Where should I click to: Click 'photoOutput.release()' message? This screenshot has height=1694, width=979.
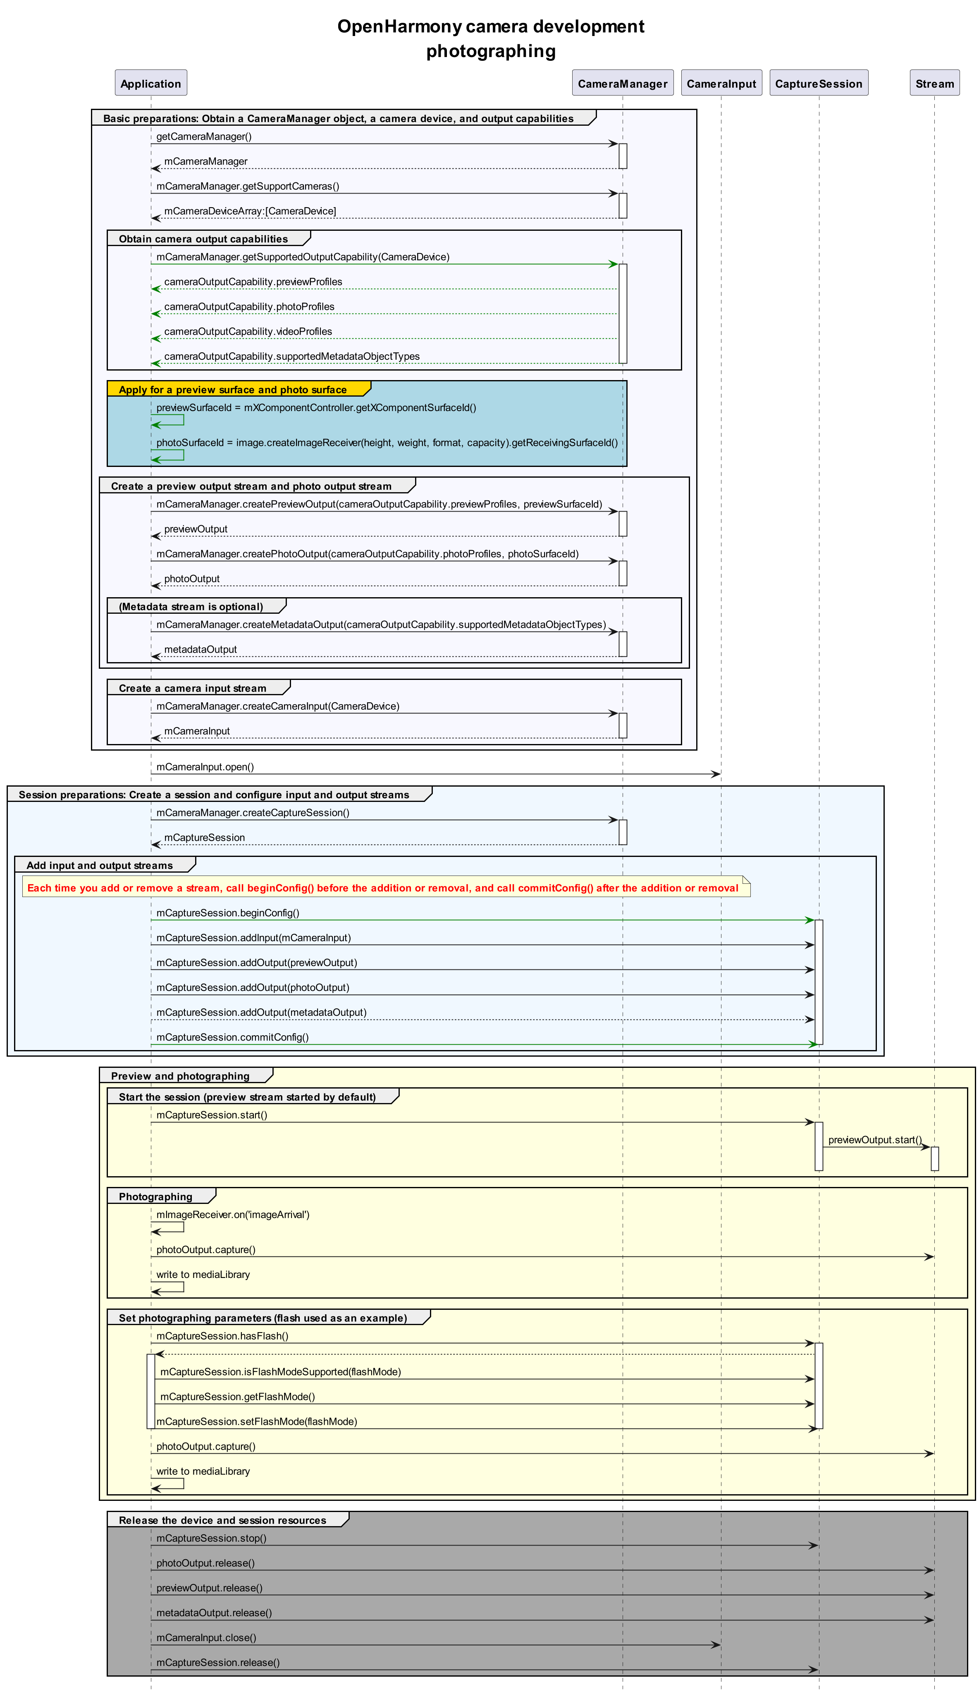205,1564
